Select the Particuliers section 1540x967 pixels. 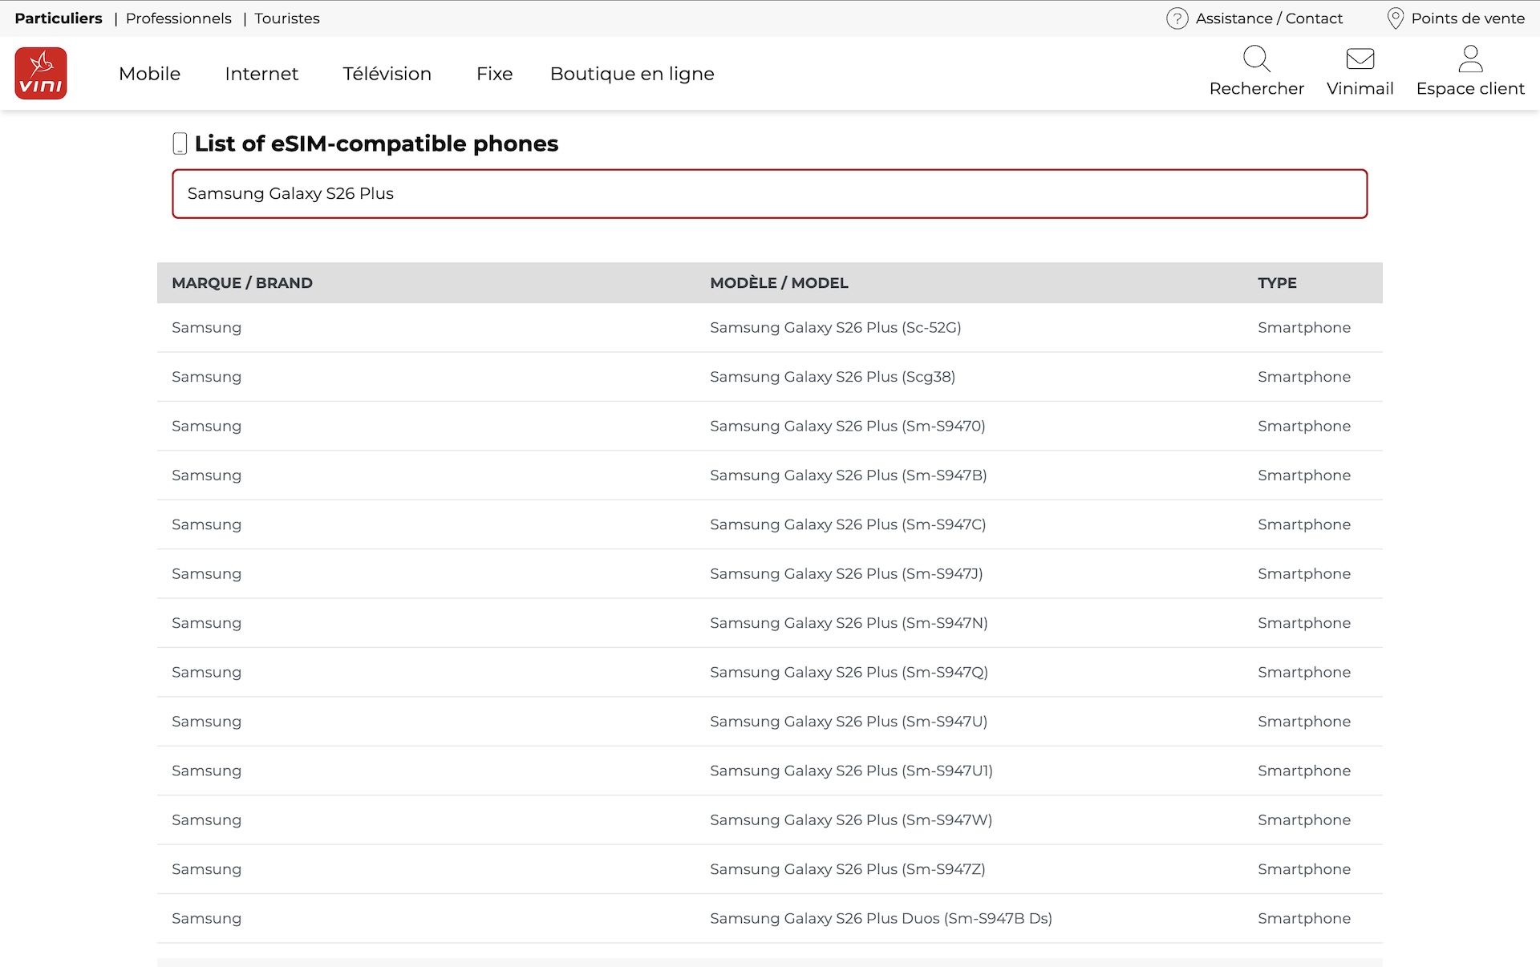[59, 18]
